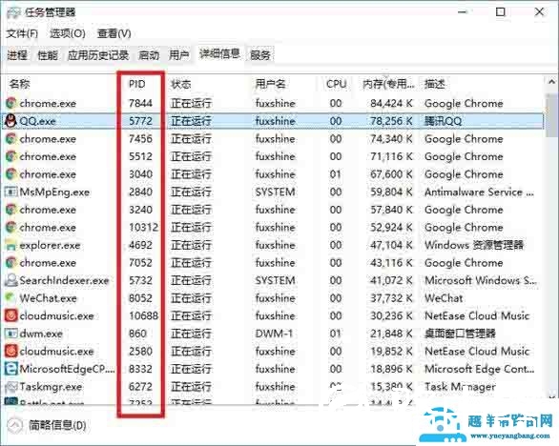Click the 桌面窗口管理器 description

click(460, 334)
